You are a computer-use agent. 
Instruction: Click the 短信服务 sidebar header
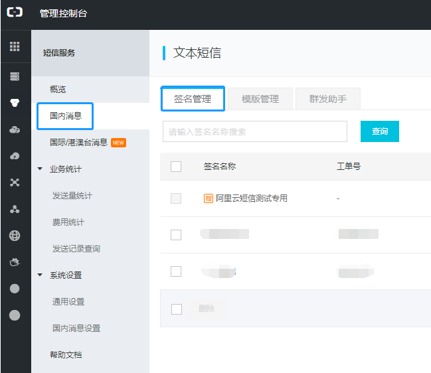coord(59,52)
